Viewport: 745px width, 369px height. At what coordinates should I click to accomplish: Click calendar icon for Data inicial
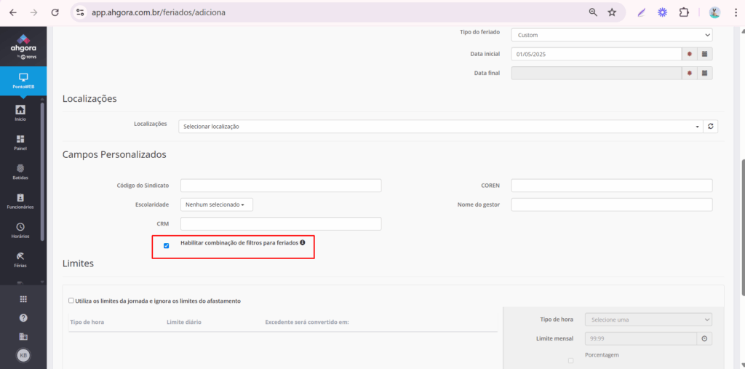point(704,54)
